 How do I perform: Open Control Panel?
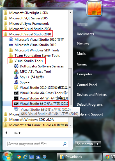click(87, 85)
